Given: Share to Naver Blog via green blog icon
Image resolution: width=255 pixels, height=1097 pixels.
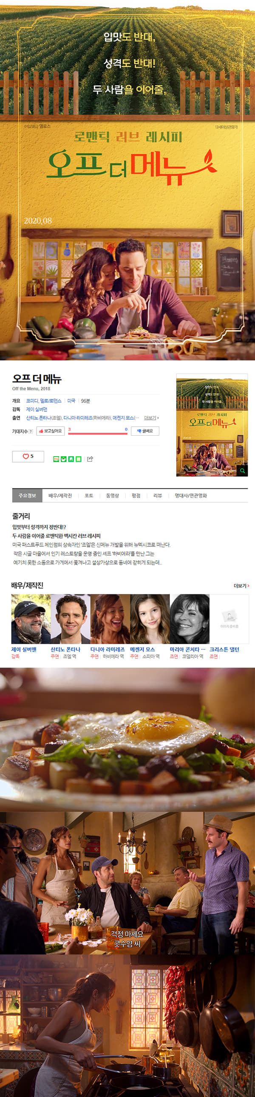Looking at the screenshot, I should click(56, 459).
